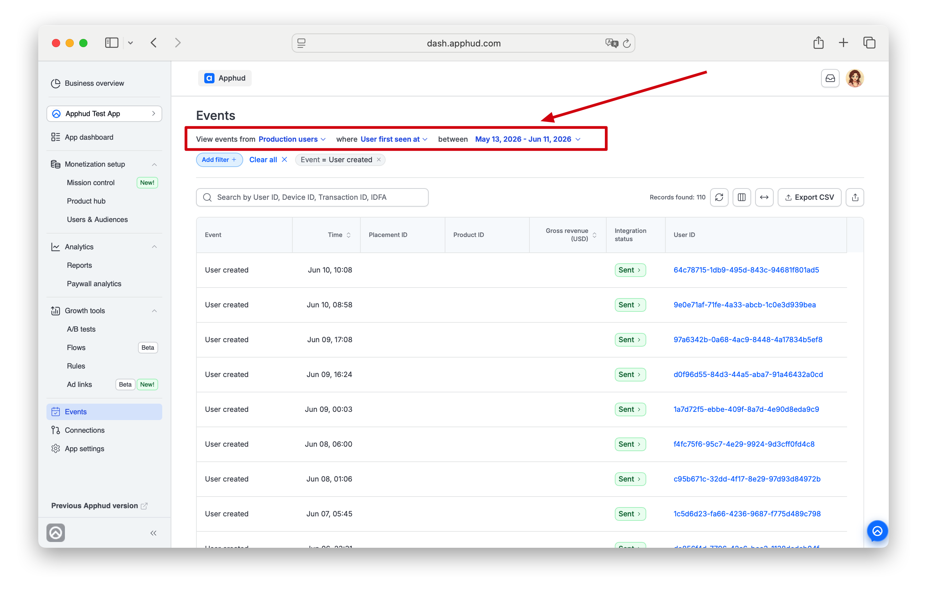The image size is (927, 599).
Task: Focus the search by User ID field
Action: [312, 197]
